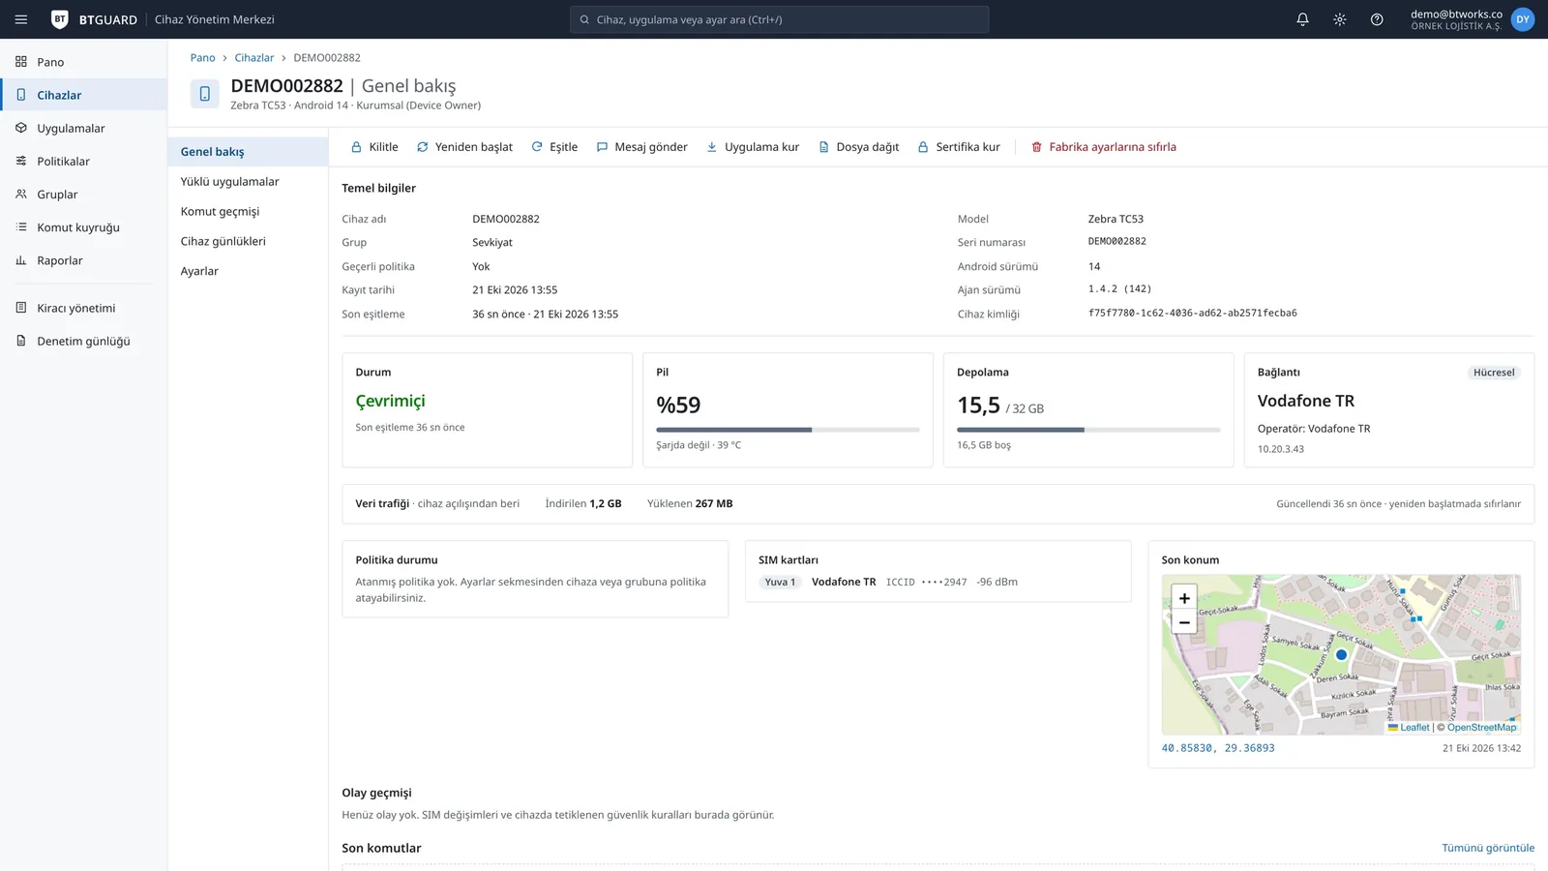Switch to Yüklü uygulamalar tab

[x=248, y=182]
